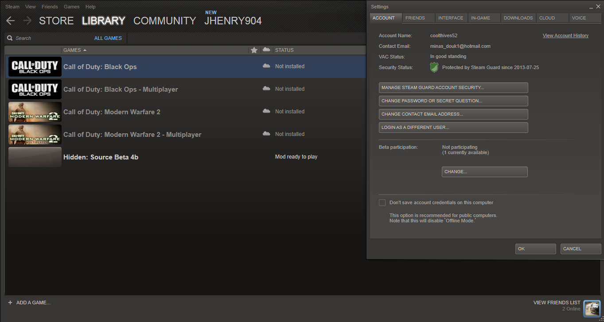This screenshot has height=322, width=604.
Task: Open the JHENRY904 profile section
Action: click(x=233, y=21)
